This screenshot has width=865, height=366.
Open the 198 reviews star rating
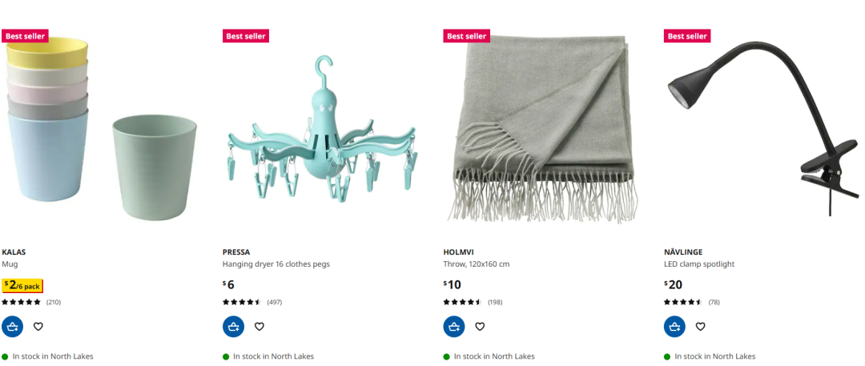click(473, 302)
